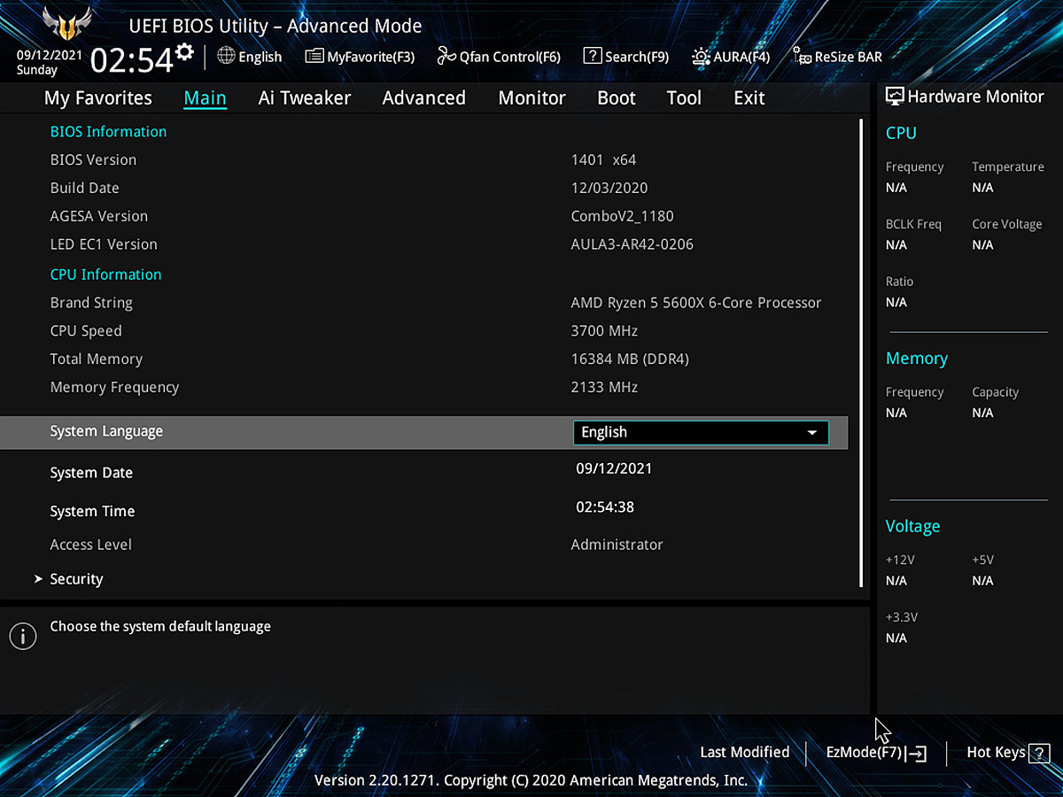Screen dimensions: 1063x797
Task: Open the Tool tab
Action: (x=684, y=98)
